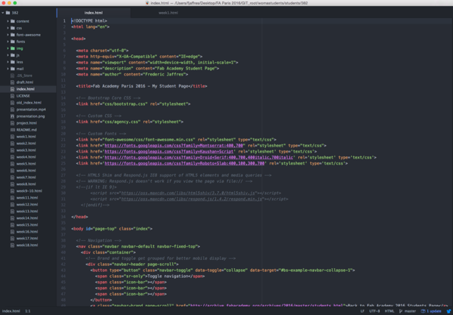Click the Droid Serif Google Fonts URL
Screen dimensions: 453x315
pos(199,157)
